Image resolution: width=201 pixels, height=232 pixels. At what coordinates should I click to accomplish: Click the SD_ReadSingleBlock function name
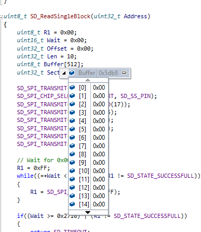(x=60, y=16)
